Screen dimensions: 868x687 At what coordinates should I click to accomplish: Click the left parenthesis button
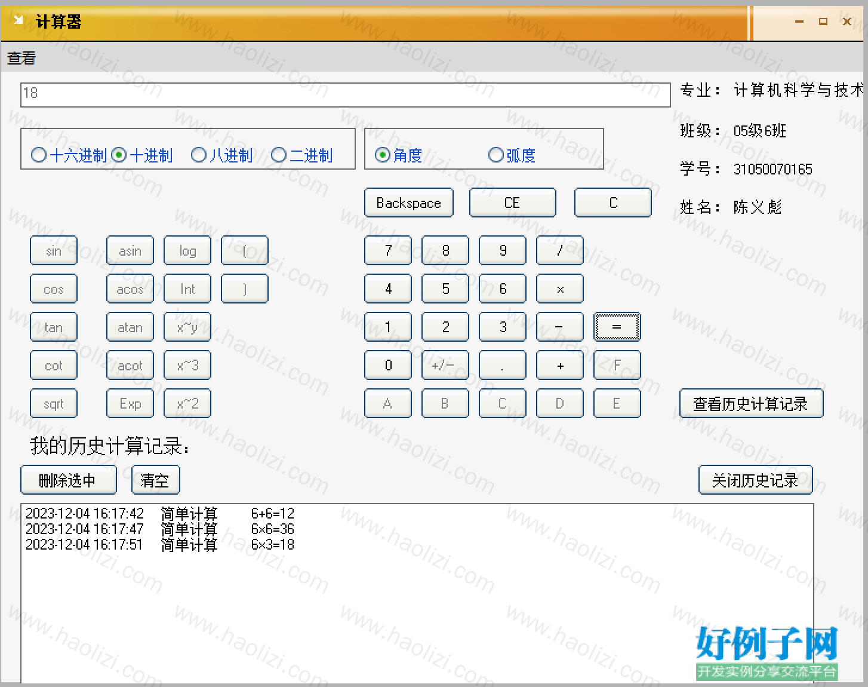pyautogui.click(x=245, y=250)
